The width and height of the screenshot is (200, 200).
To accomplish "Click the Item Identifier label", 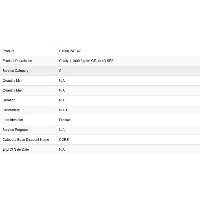I will (x=13, y=120).
